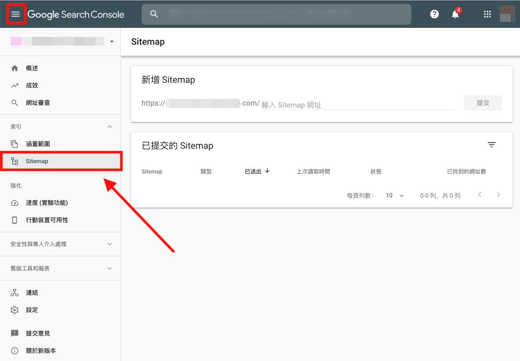Open 速度 (實驗功能) report
This screenshot has height=361, width=520.
tap(47, 203)
